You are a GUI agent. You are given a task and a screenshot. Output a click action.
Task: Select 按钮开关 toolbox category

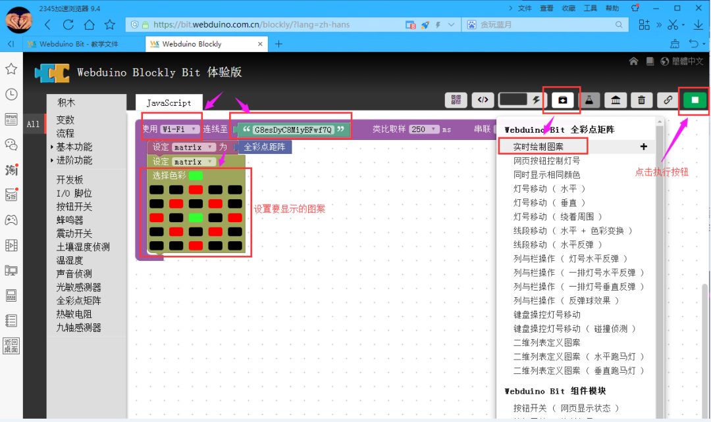coord(74,206)
